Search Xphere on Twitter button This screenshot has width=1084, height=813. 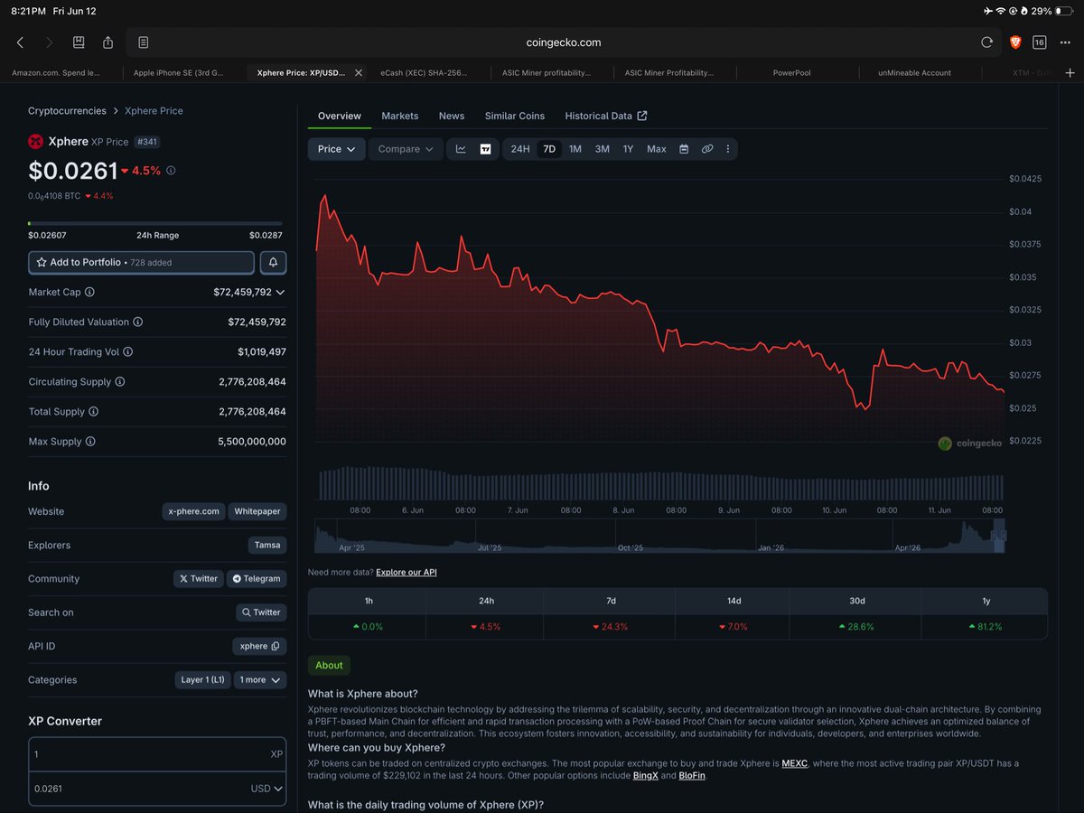pos(261,612)
